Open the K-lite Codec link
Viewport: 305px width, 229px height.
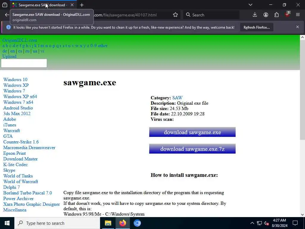point(15,165)
